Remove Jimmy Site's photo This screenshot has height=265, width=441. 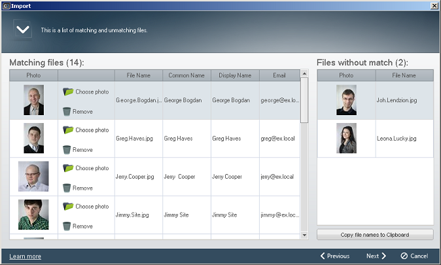[x=78, y=226]
